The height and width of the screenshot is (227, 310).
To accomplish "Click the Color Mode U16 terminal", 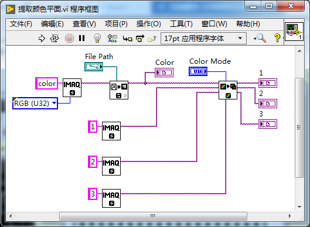I will pos(198,71).
